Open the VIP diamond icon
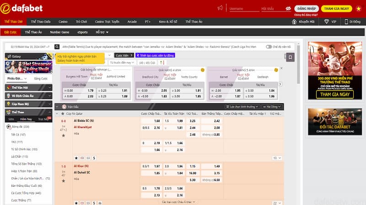This screenshot has width=366, height=205. (326, 21)
